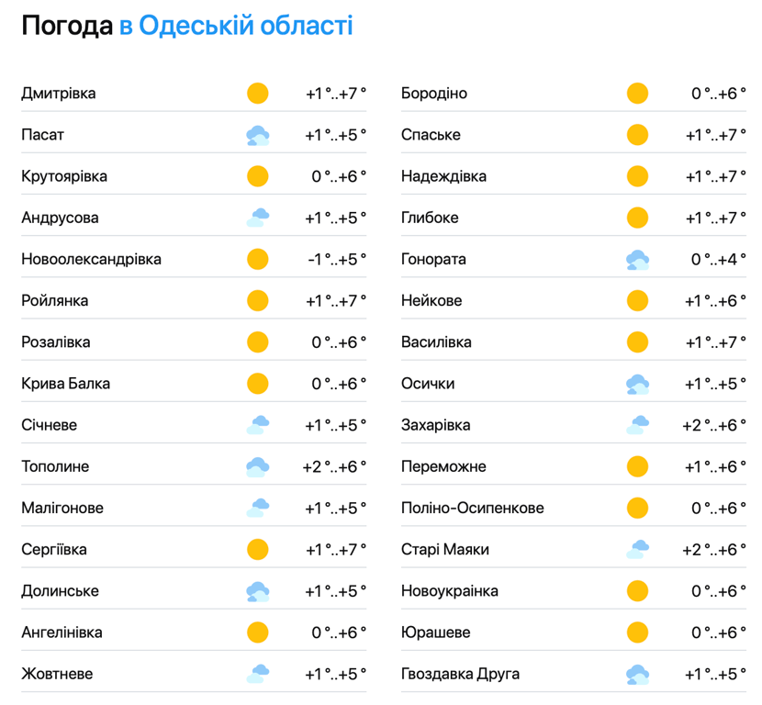Click the weather icon for Старі Маяки
The width and height of the screenshot is (762, 705).
tap(637, 550)
